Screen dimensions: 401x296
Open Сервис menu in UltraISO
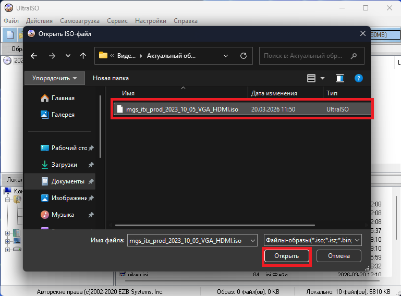point(117,21)
